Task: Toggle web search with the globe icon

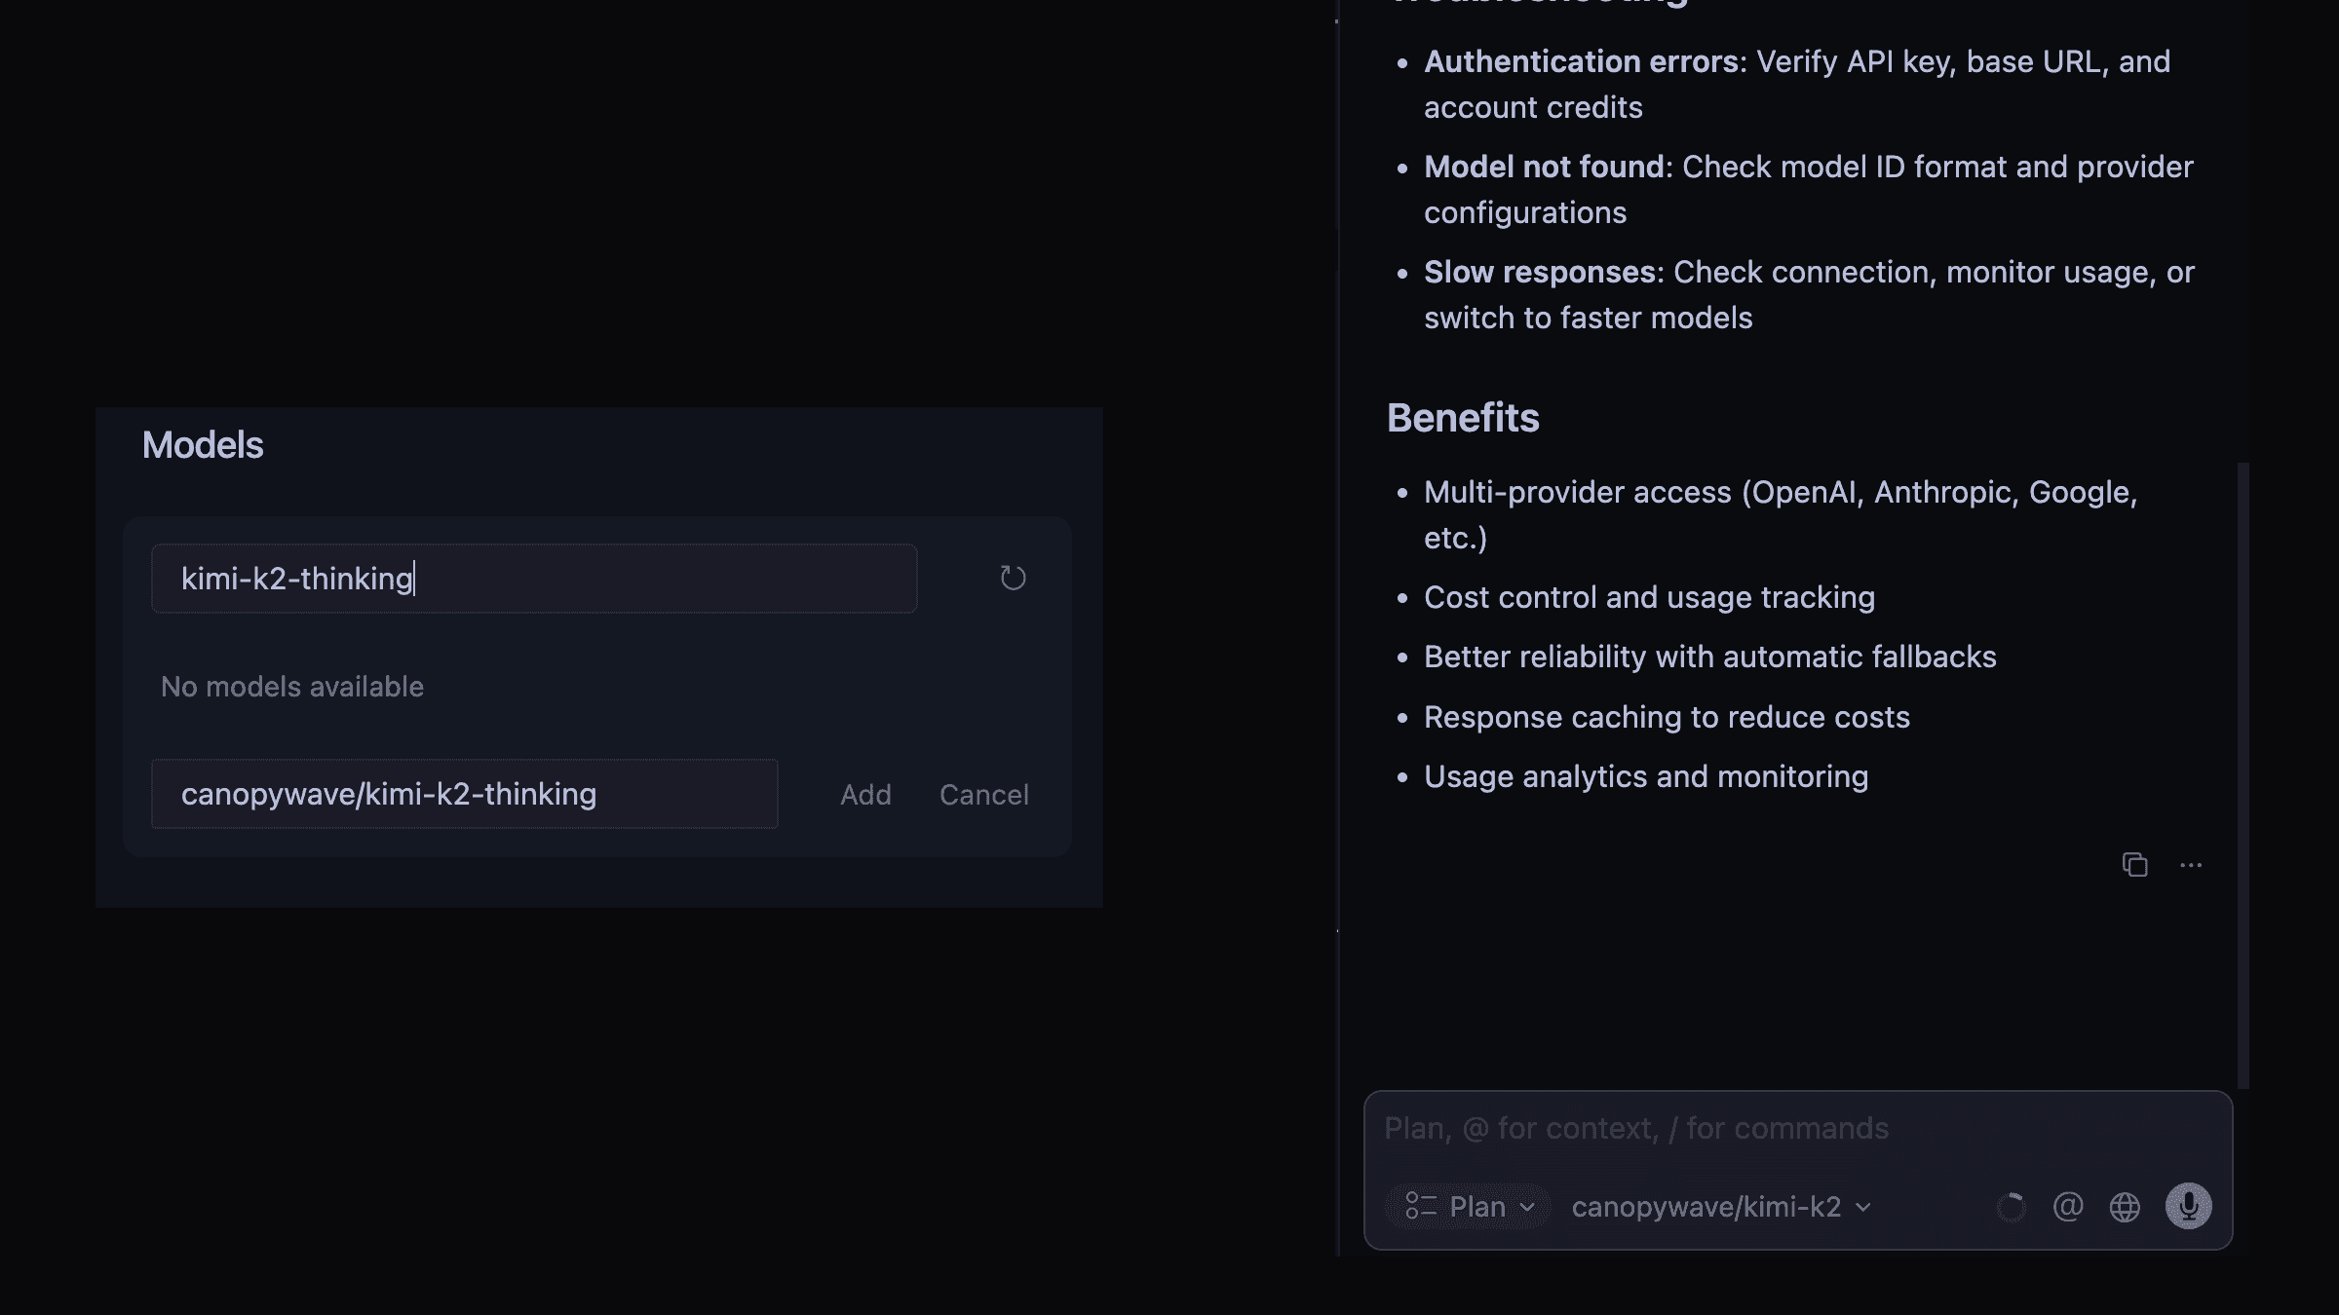Action: [x=2127, y=1206]
